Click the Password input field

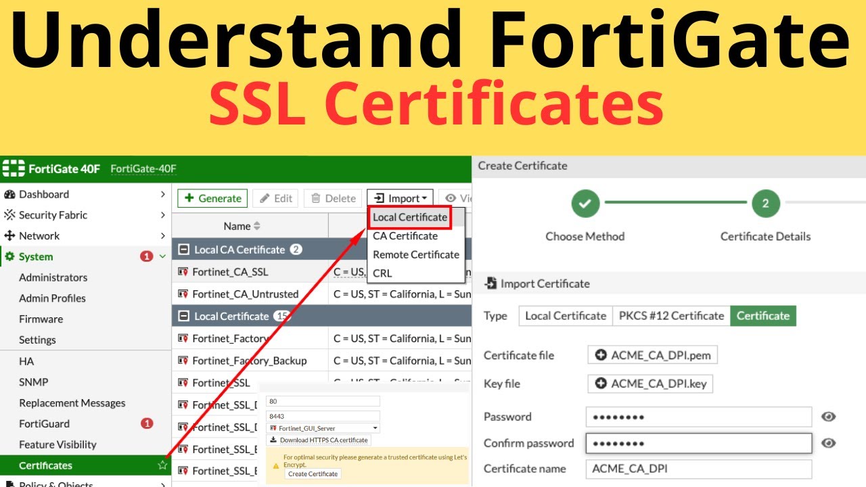coord(699,417)
